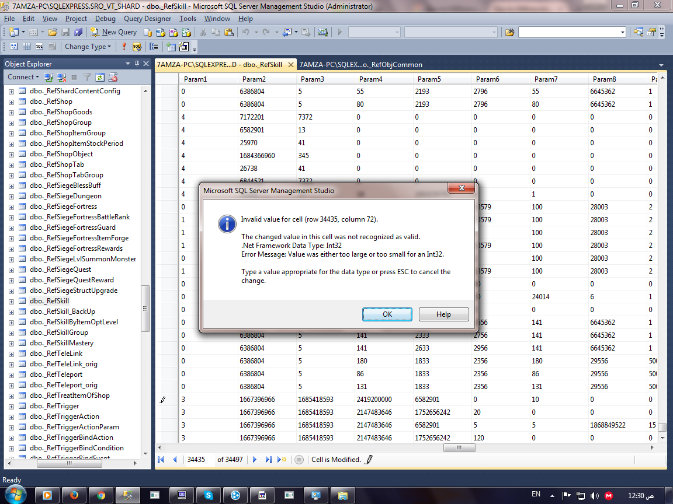Expand the dbo._RefTrigger node
The width and height of the screenshot is (673, 504).
pyautogui.click(x=11, y=407)
